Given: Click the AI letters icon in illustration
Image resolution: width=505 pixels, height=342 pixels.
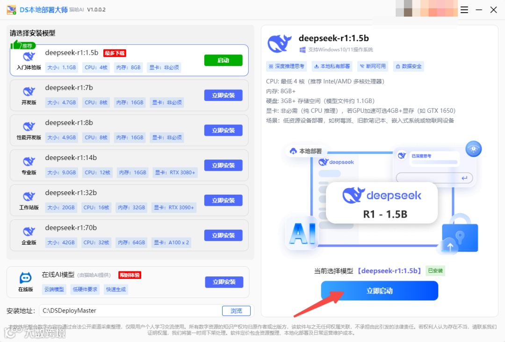Looking at the screenshot, I should (302, 233).
